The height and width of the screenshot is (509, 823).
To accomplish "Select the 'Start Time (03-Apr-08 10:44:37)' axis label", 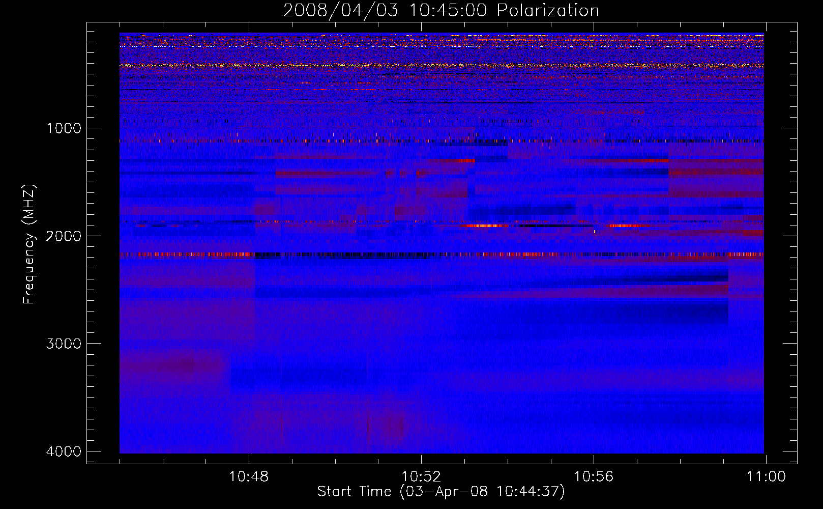I will (441, 492).
